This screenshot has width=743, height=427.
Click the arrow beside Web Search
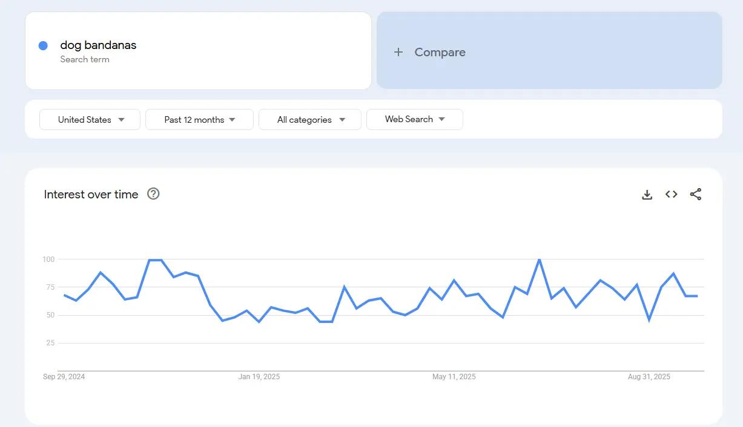[x=441, y=119]
